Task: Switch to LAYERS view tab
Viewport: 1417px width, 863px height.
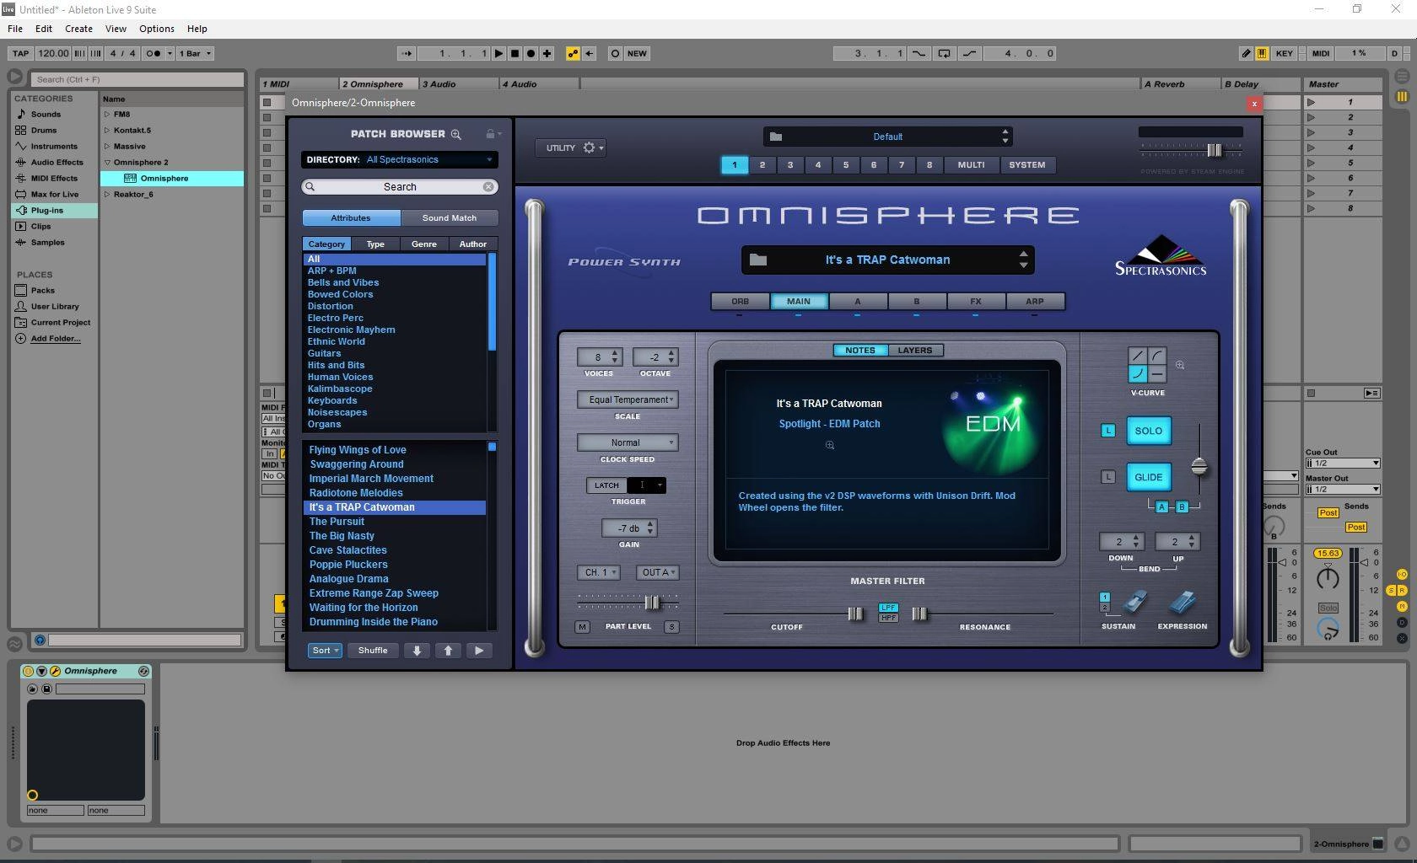Action: [x=915, y=350]
